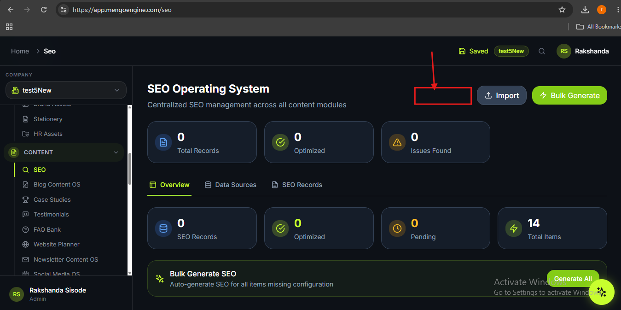Click the top Optimized stat card
Viewport: 621px width, 310px height.
click(x=319, y=142)
